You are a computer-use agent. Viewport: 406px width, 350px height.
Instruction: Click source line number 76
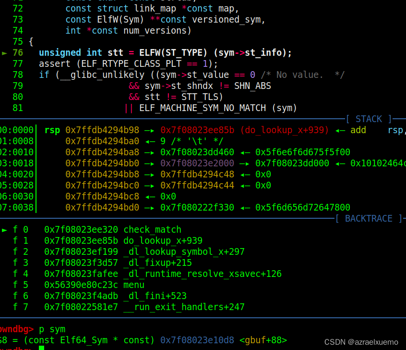click(x=18, y=53)
